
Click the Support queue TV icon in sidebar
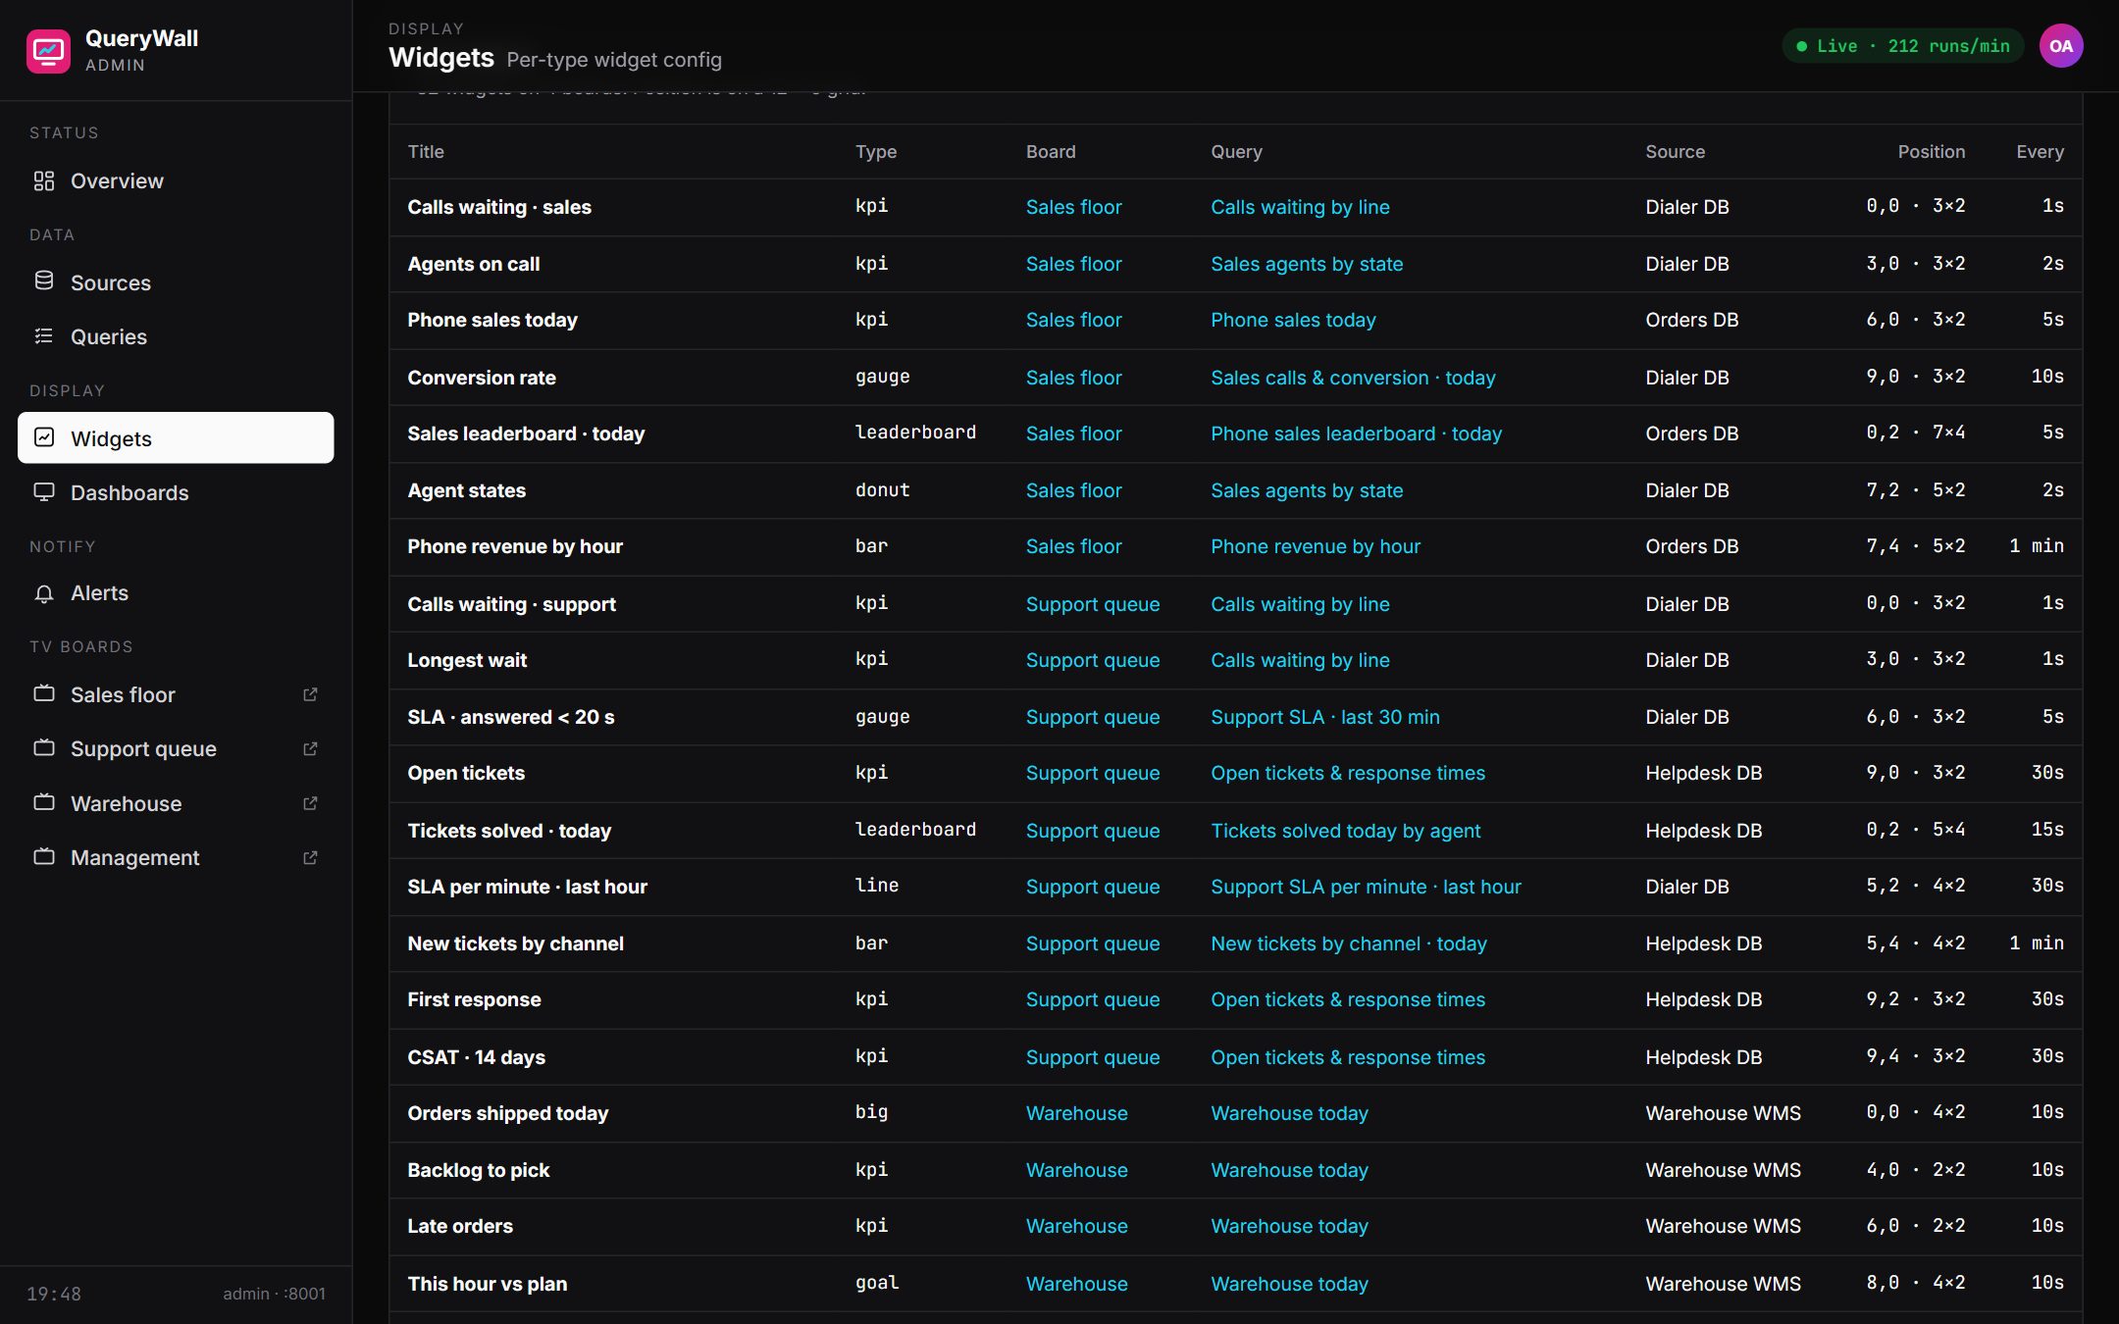coord(44,748)
